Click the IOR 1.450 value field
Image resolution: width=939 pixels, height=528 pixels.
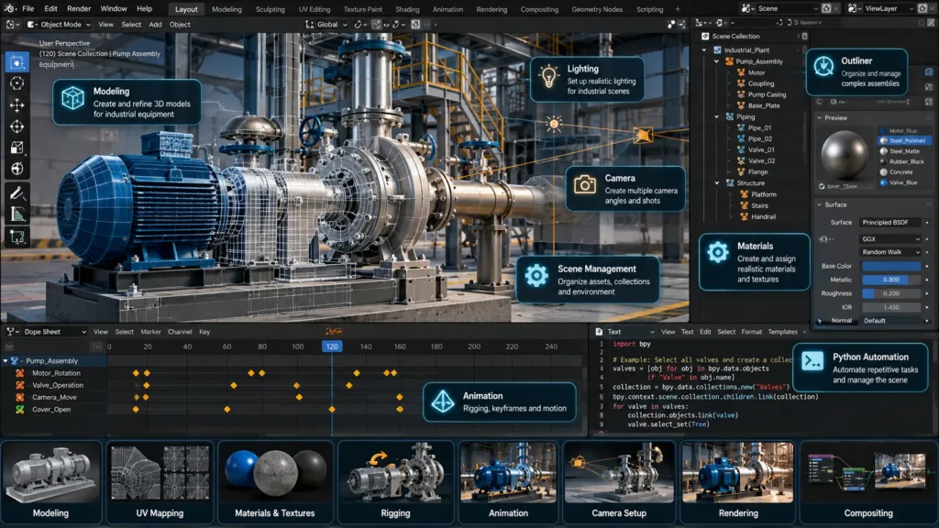tap(891, 307)
